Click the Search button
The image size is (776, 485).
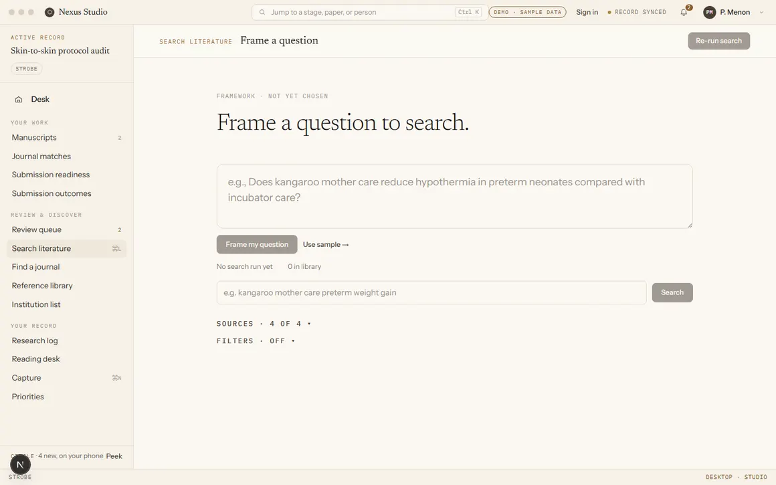672,292
